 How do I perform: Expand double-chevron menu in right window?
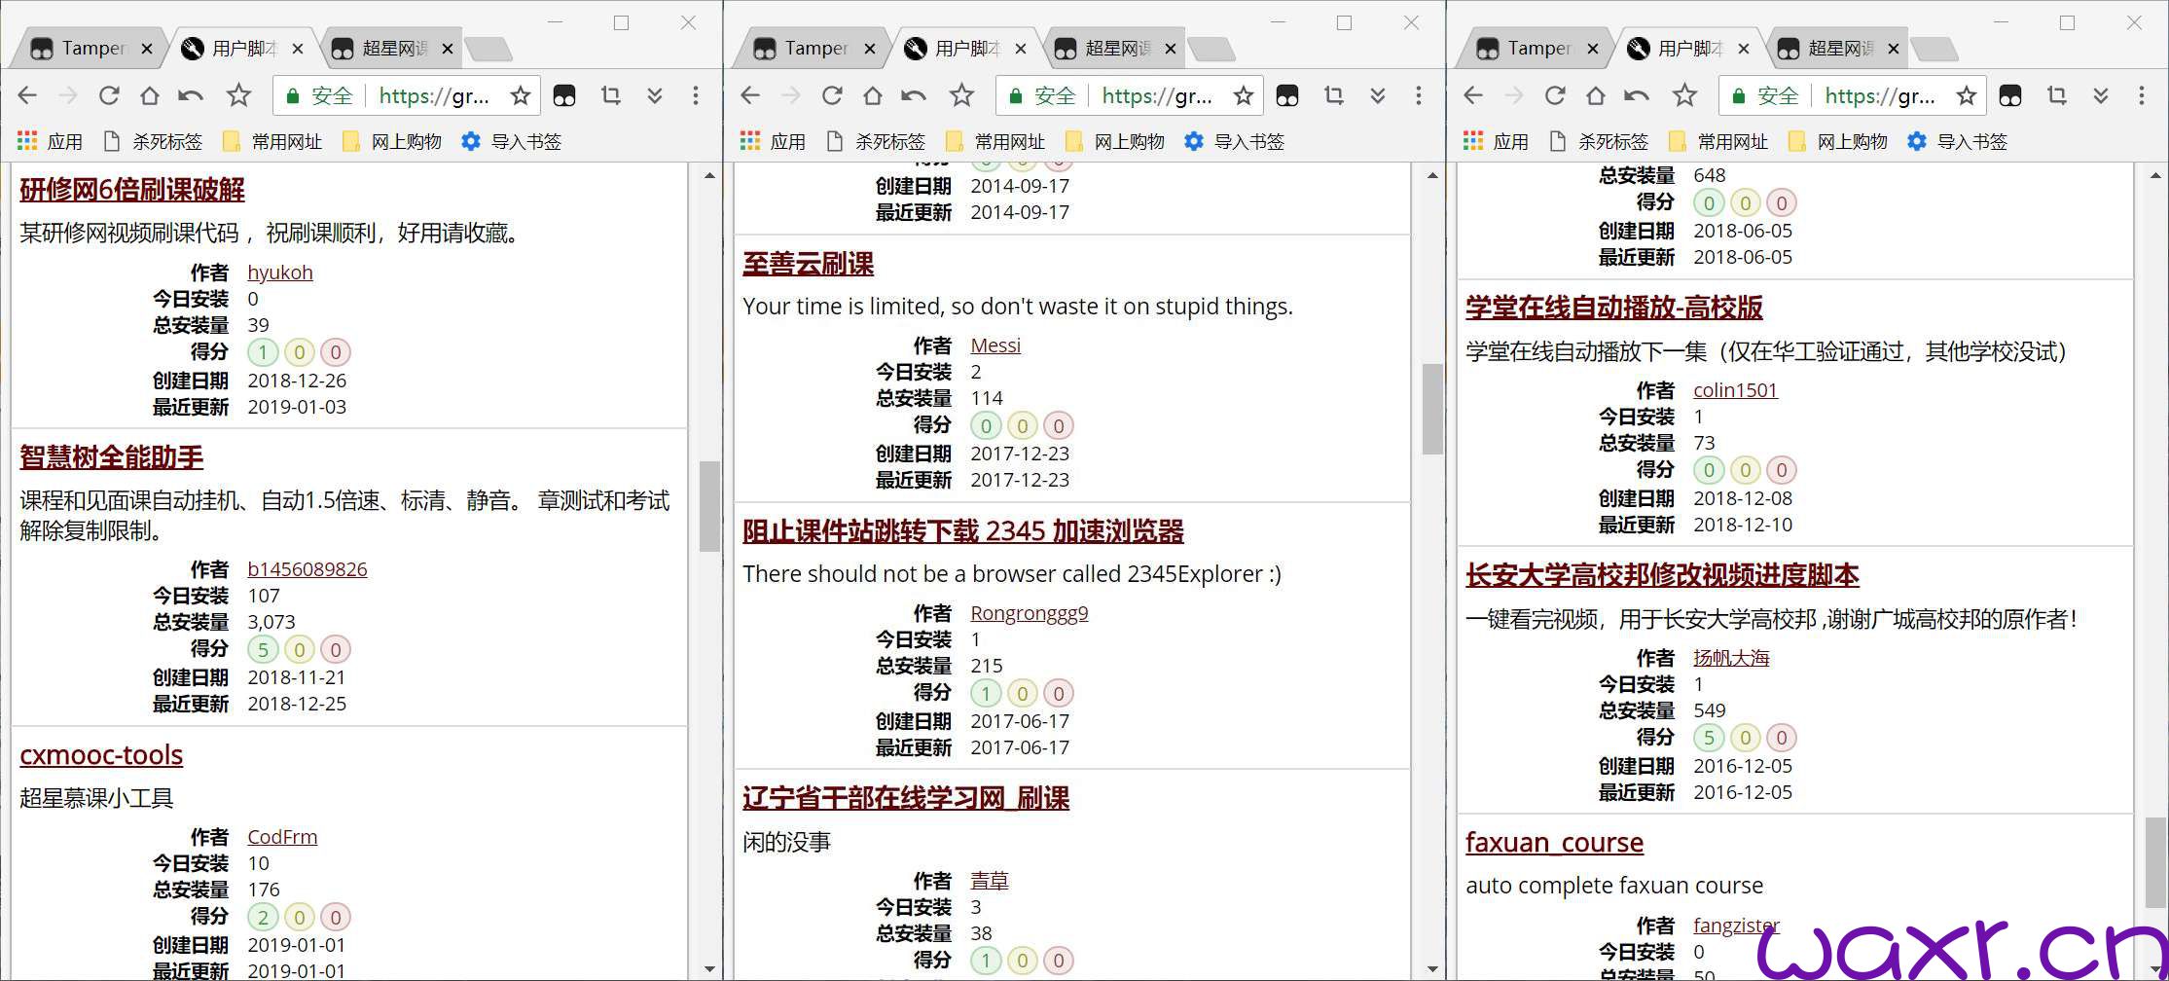click(x=2101, y=95)
